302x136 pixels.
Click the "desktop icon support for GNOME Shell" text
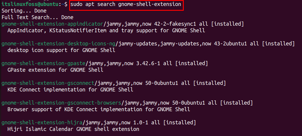click(x=61, y=51)
